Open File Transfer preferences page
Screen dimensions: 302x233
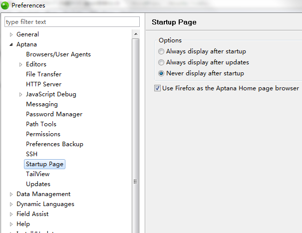(44, 74)
